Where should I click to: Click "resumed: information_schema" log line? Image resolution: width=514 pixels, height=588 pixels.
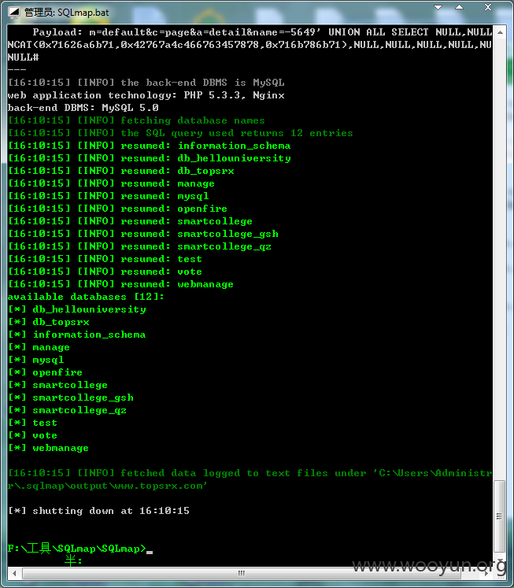click(x=150, y=146)
